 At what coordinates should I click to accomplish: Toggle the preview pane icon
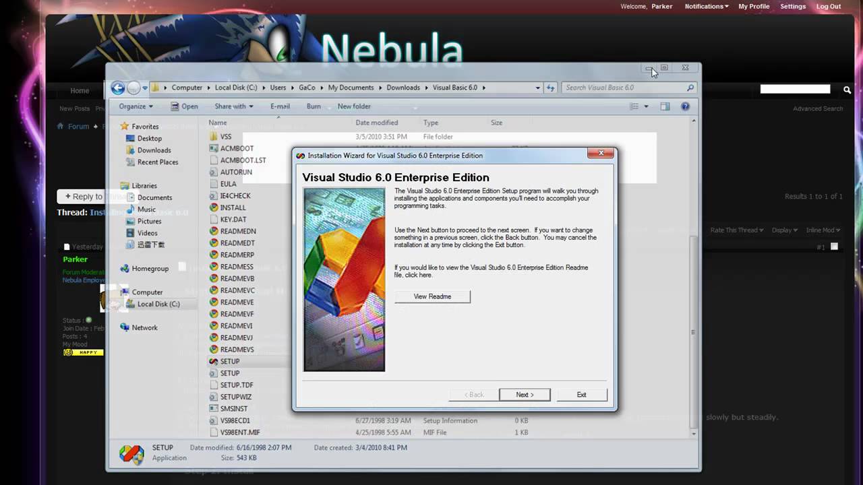tap(665, 106)
